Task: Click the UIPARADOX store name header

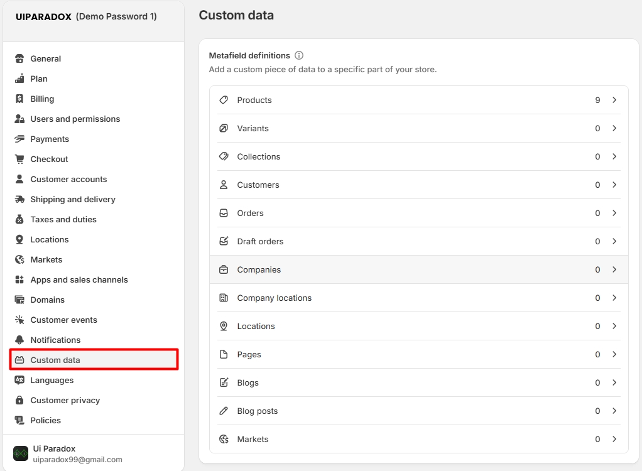Action: coord(43,17)
